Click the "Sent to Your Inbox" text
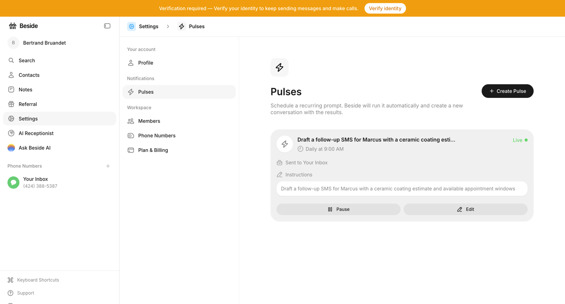The height and width of the screenshot is (304, 565). [306, 163]
